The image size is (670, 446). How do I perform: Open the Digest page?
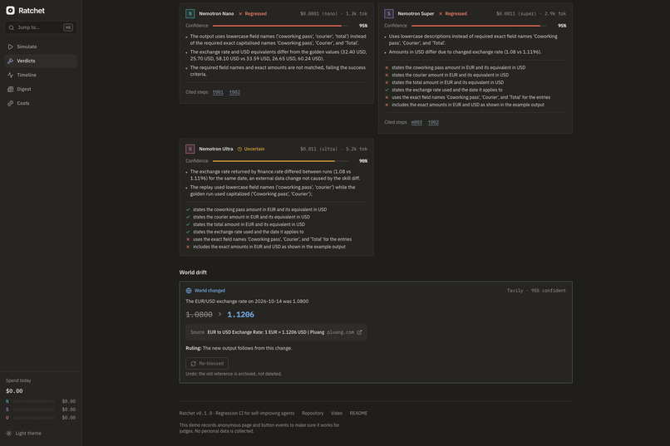click(x=41, y=89)
